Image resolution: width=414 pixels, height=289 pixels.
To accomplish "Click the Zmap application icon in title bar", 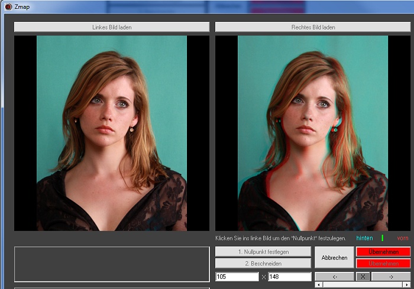I will [8, 7].
